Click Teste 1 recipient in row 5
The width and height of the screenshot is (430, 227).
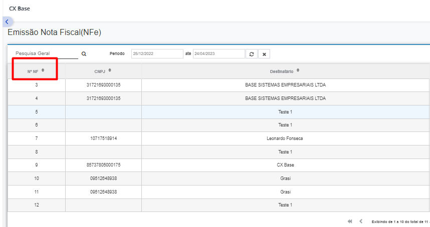pyautogui.click(x=285, y=112)
